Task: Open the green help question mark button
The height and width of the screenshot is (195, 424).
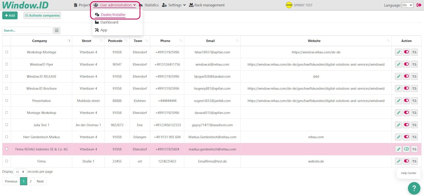Action: click(414, 188)
